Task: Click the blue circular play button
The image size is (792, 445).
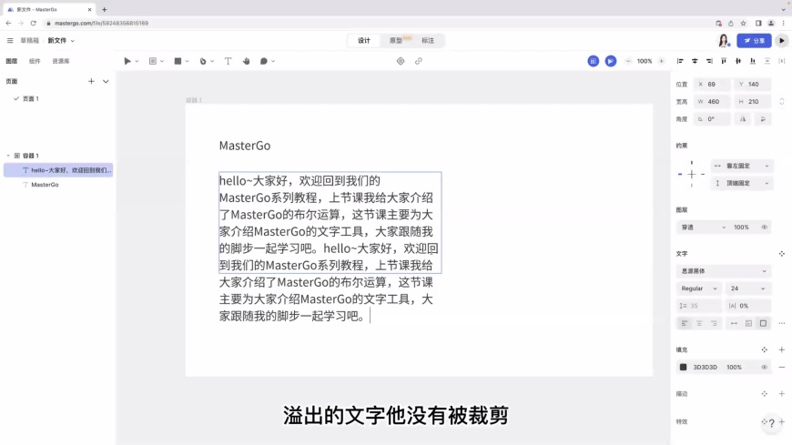Action: 611,61
